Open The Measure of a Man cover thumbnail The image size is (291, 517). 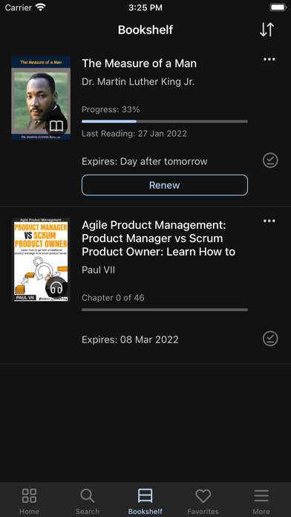[x=41, y=98]
